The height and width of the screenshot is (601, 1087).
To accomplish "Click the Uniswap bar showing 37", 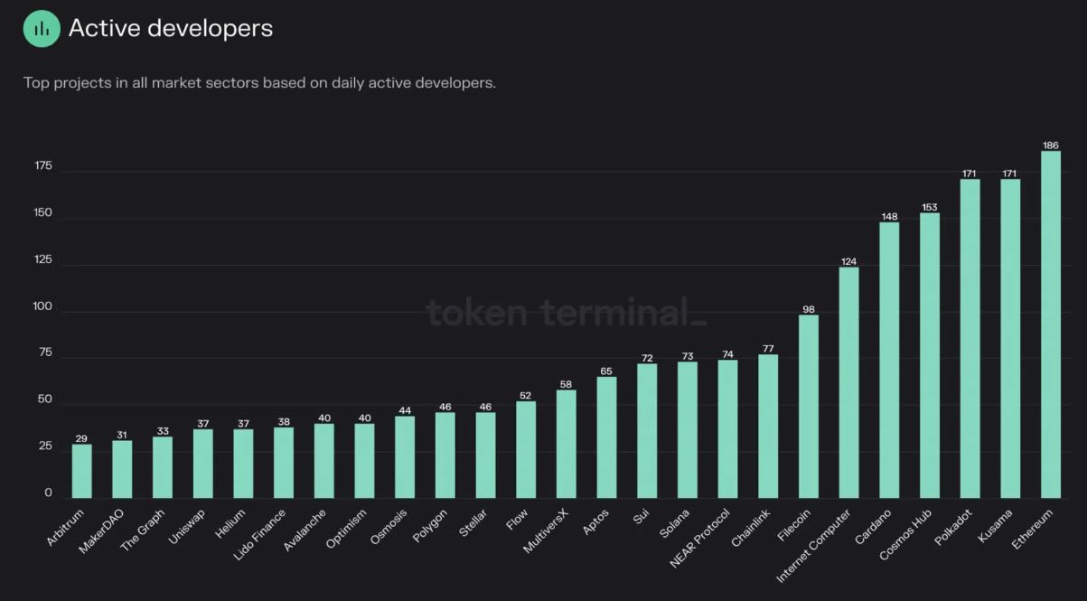I will click(x=203, y=464).
